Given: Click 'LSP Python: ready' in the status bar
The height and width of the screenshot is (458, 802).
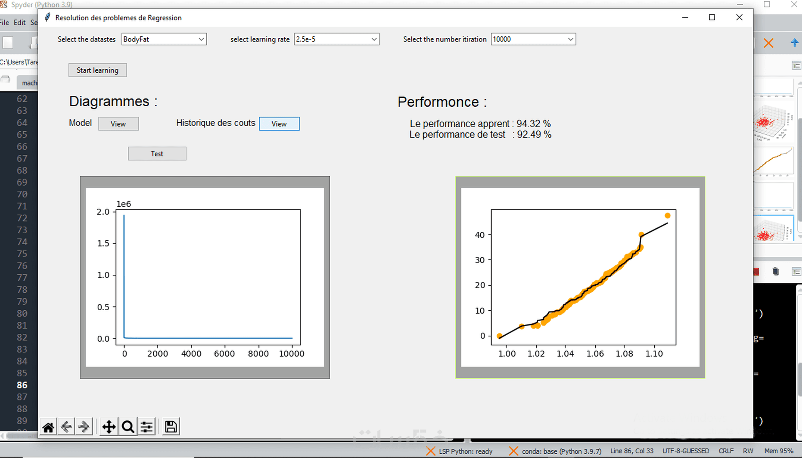Looking at the screenshot, I should click(x=466, y=451).
